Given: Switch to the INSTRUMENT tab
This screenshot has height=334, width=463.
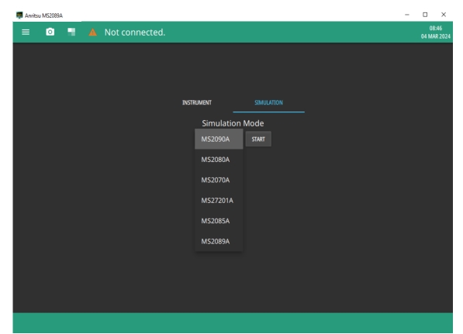Looking at the screenshot, I should (x=197, y=102).
